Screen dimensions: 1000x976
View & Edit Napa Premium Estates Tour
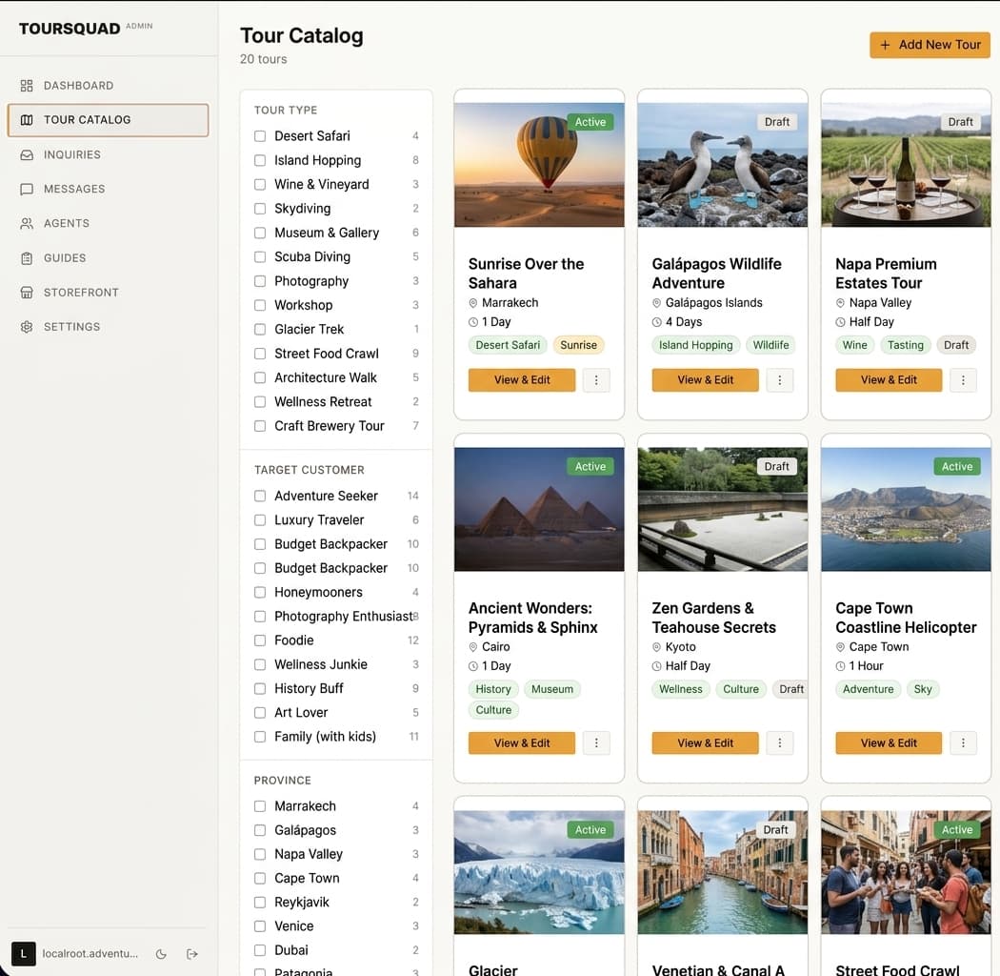click(x=889, y=379)
